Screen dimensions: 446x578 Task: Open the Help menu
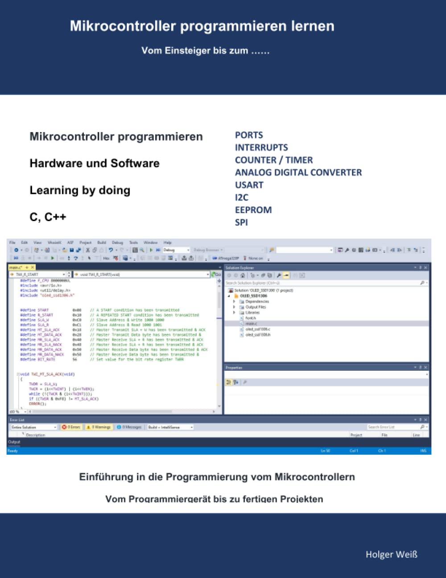click(x=168, y=243)
